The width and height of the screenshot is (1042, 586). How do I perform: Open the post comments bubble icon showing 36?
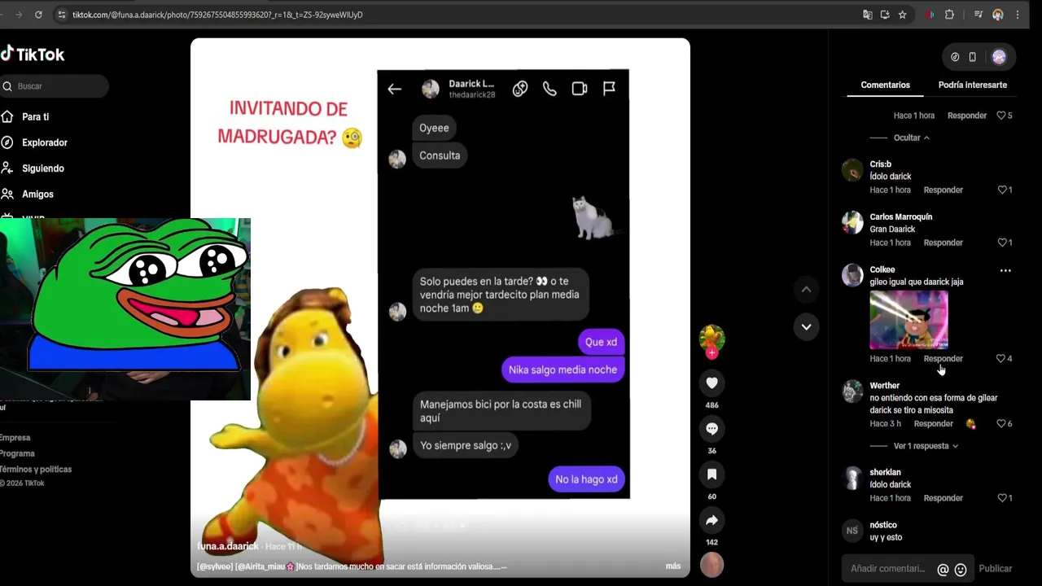coord(711,429)
